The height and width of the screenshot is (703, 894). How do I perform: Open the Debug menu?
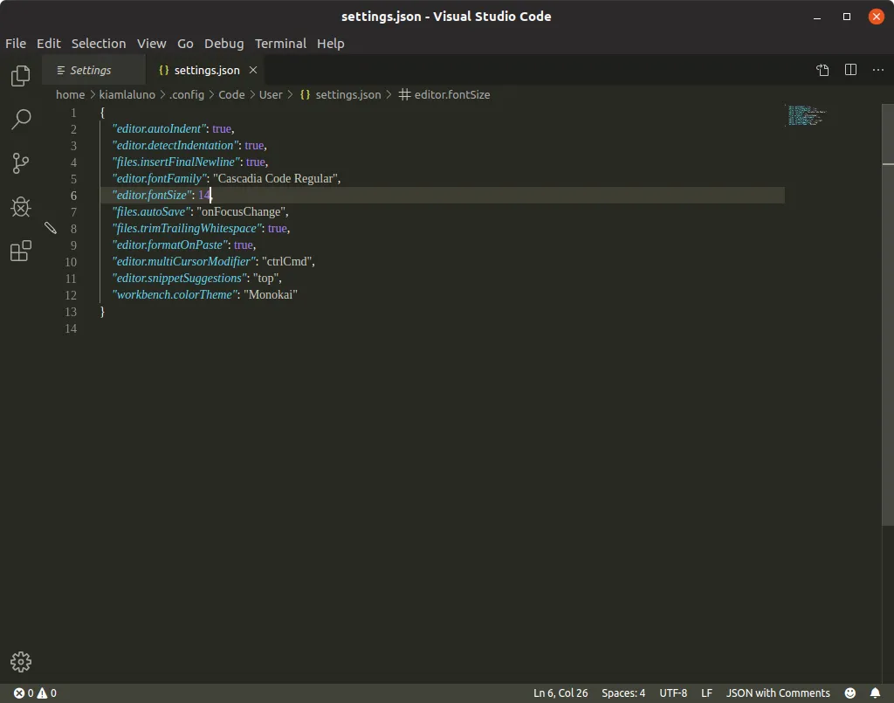223,44
